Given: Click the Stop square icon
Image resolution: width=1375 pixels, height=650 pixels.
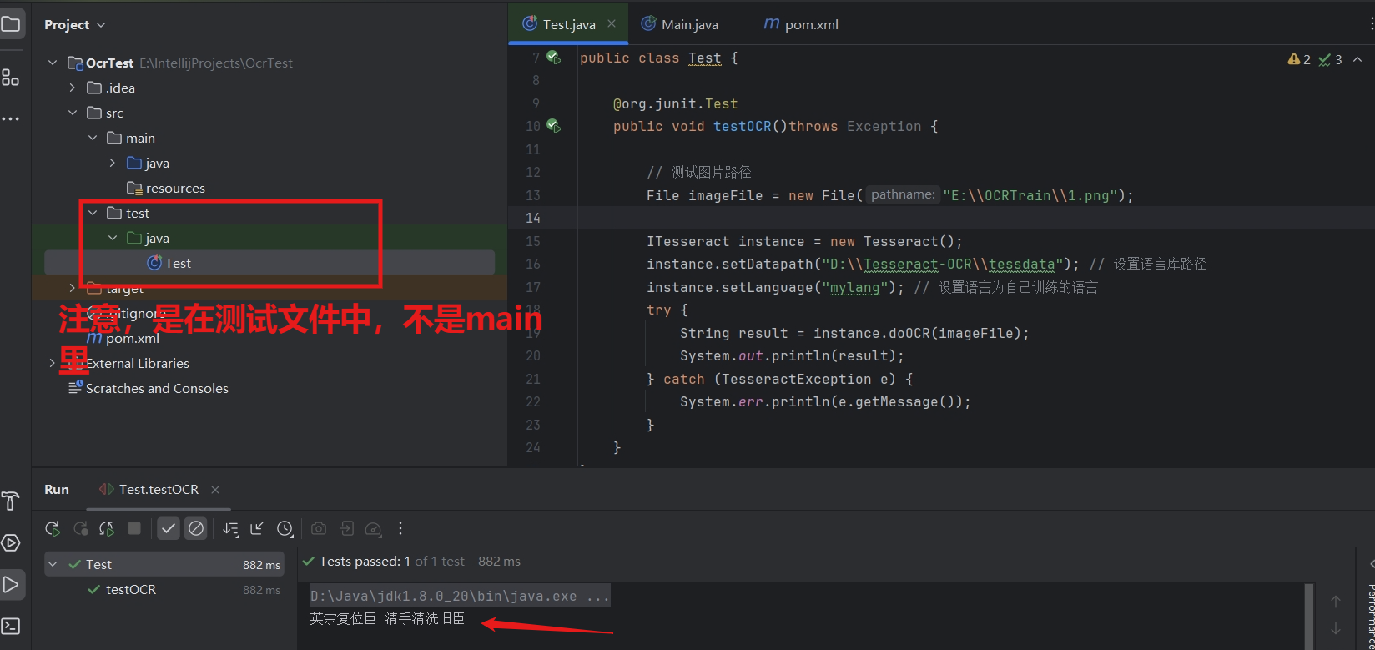Looking at the screenshot, I should 134,528.
